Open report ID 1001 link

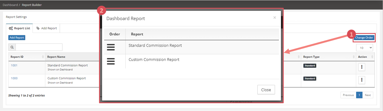[x=14, y=65]
